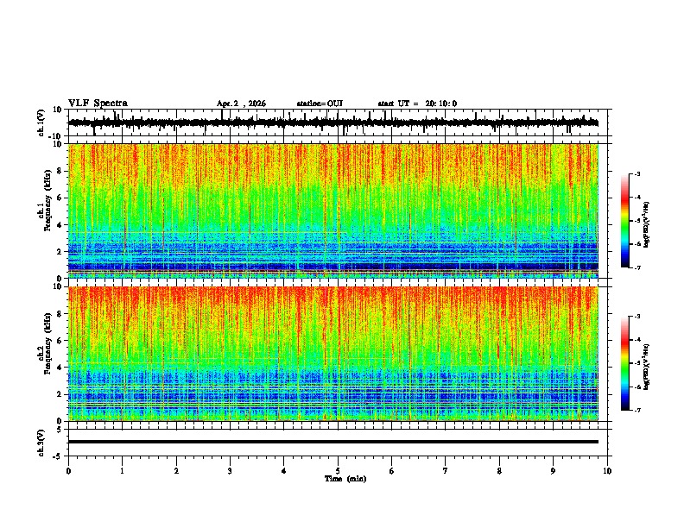Click inside the ch.1 frequency spectrogram
Screen dimensions: 684x528
click(333, 211)
